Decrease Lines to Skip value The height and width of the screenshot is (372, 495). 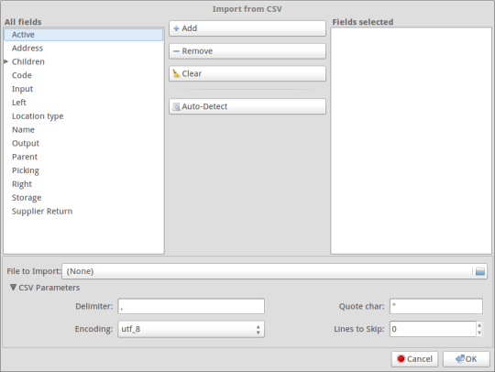479,333
